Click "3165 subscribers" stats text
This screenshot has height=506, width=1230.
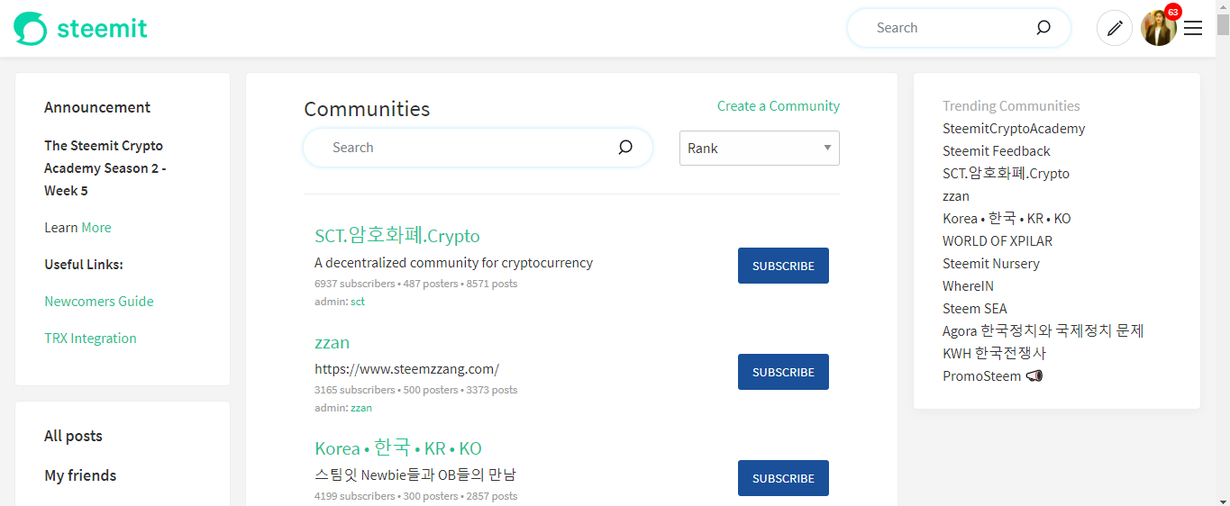click(355, 390)
